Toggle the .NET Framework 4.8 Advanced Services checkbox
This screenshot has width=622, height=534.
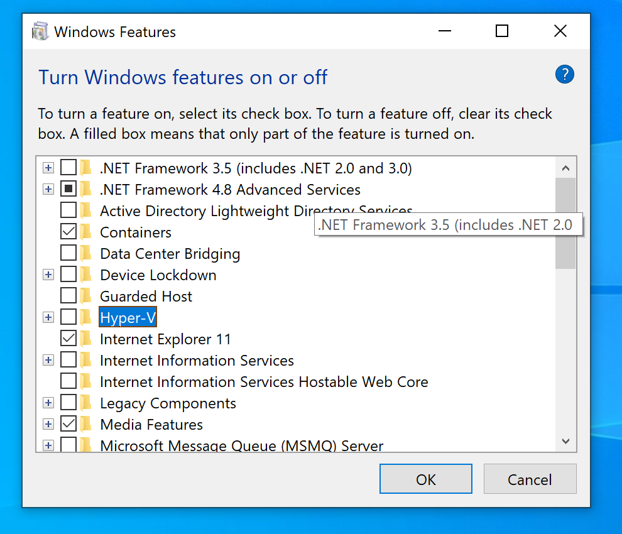(68, 189)
